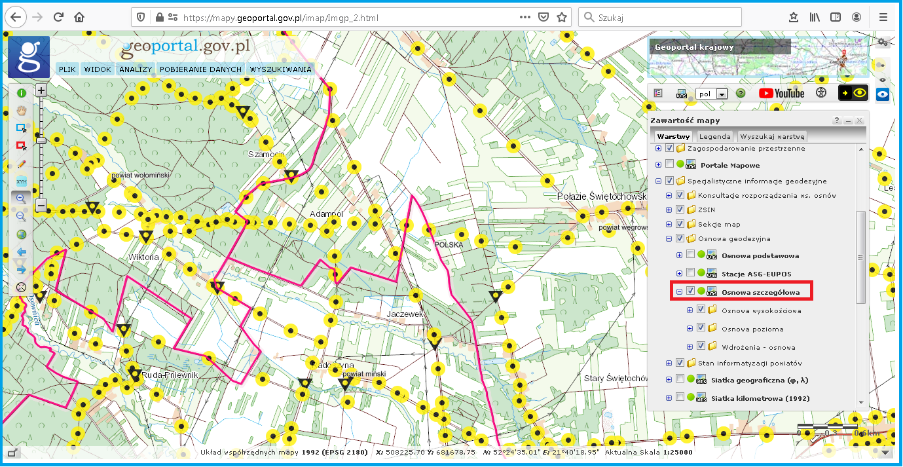Expand Wdrożenia - osnowa folder
The image size is (903, 467).
tap(690, 346)
